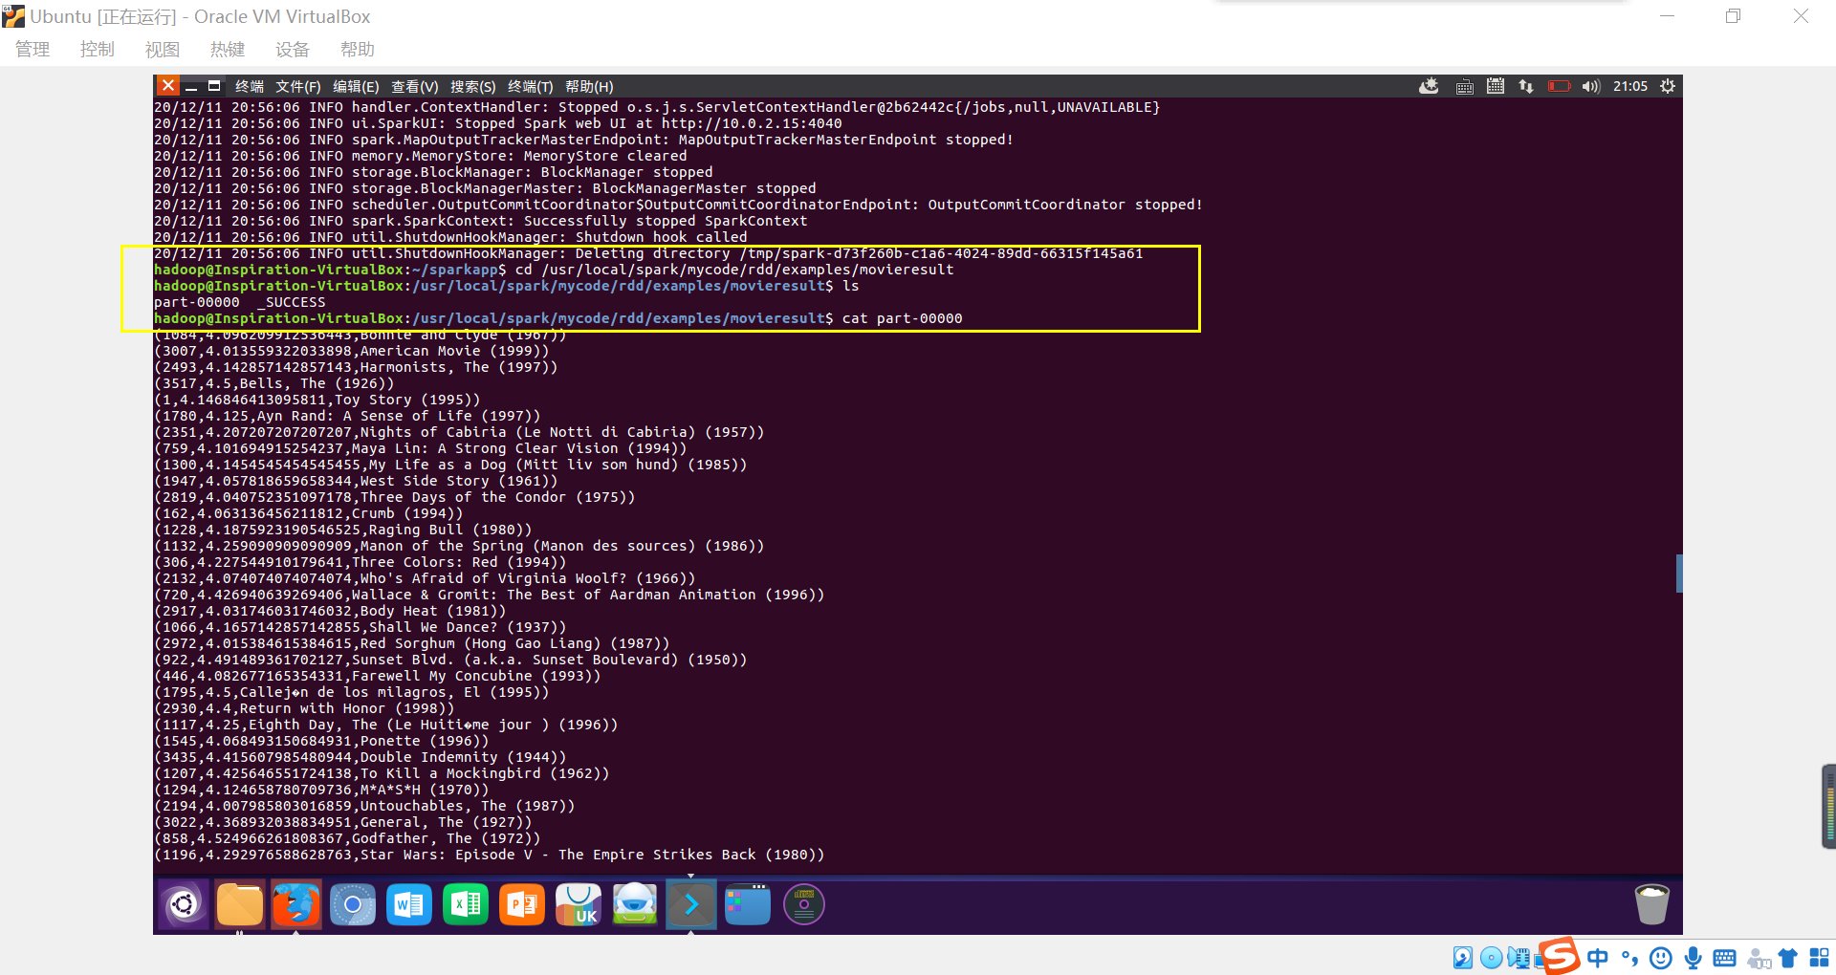This screenshot has height=975, width=1836.
Task: Launch the PowerPoint presentation app from dock
Action: pos(522,904)
